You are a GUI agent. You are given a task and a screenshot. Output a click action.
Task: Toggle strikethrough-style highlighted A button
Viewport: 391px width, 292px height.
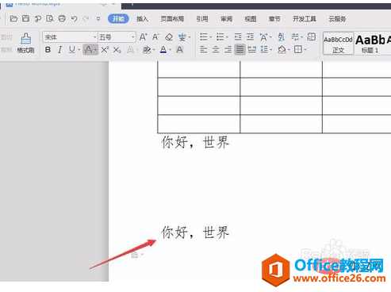[89, 49]
